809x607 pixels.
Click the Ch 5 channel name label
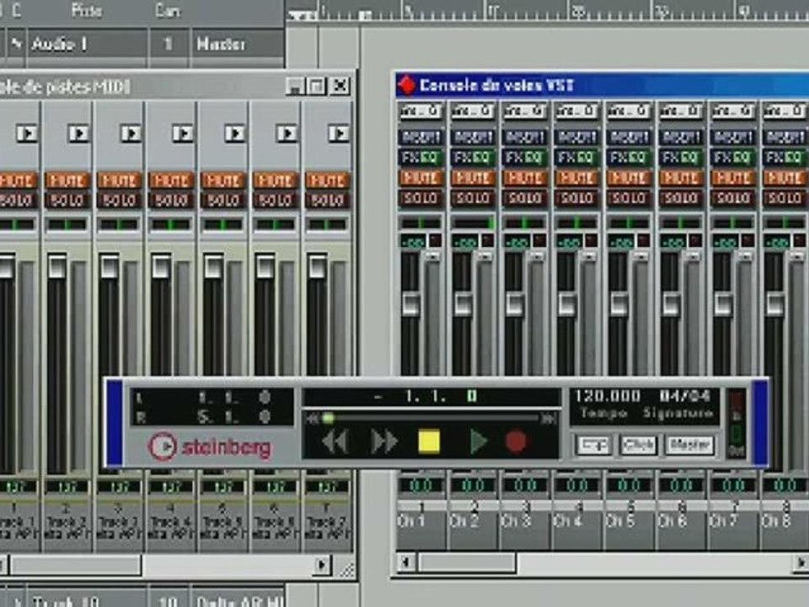click(620, 521)
